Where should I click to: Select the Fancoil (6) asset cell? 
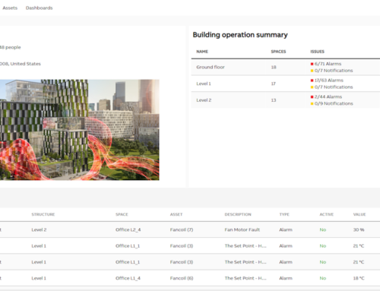[182, 278]
